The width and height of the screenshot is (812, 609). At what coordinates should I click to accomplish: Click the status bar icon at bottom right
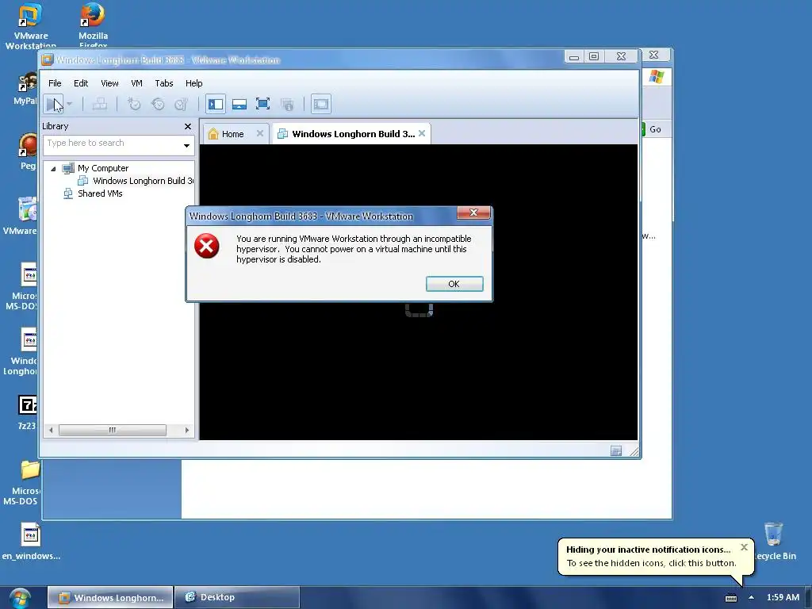(616, 451)
